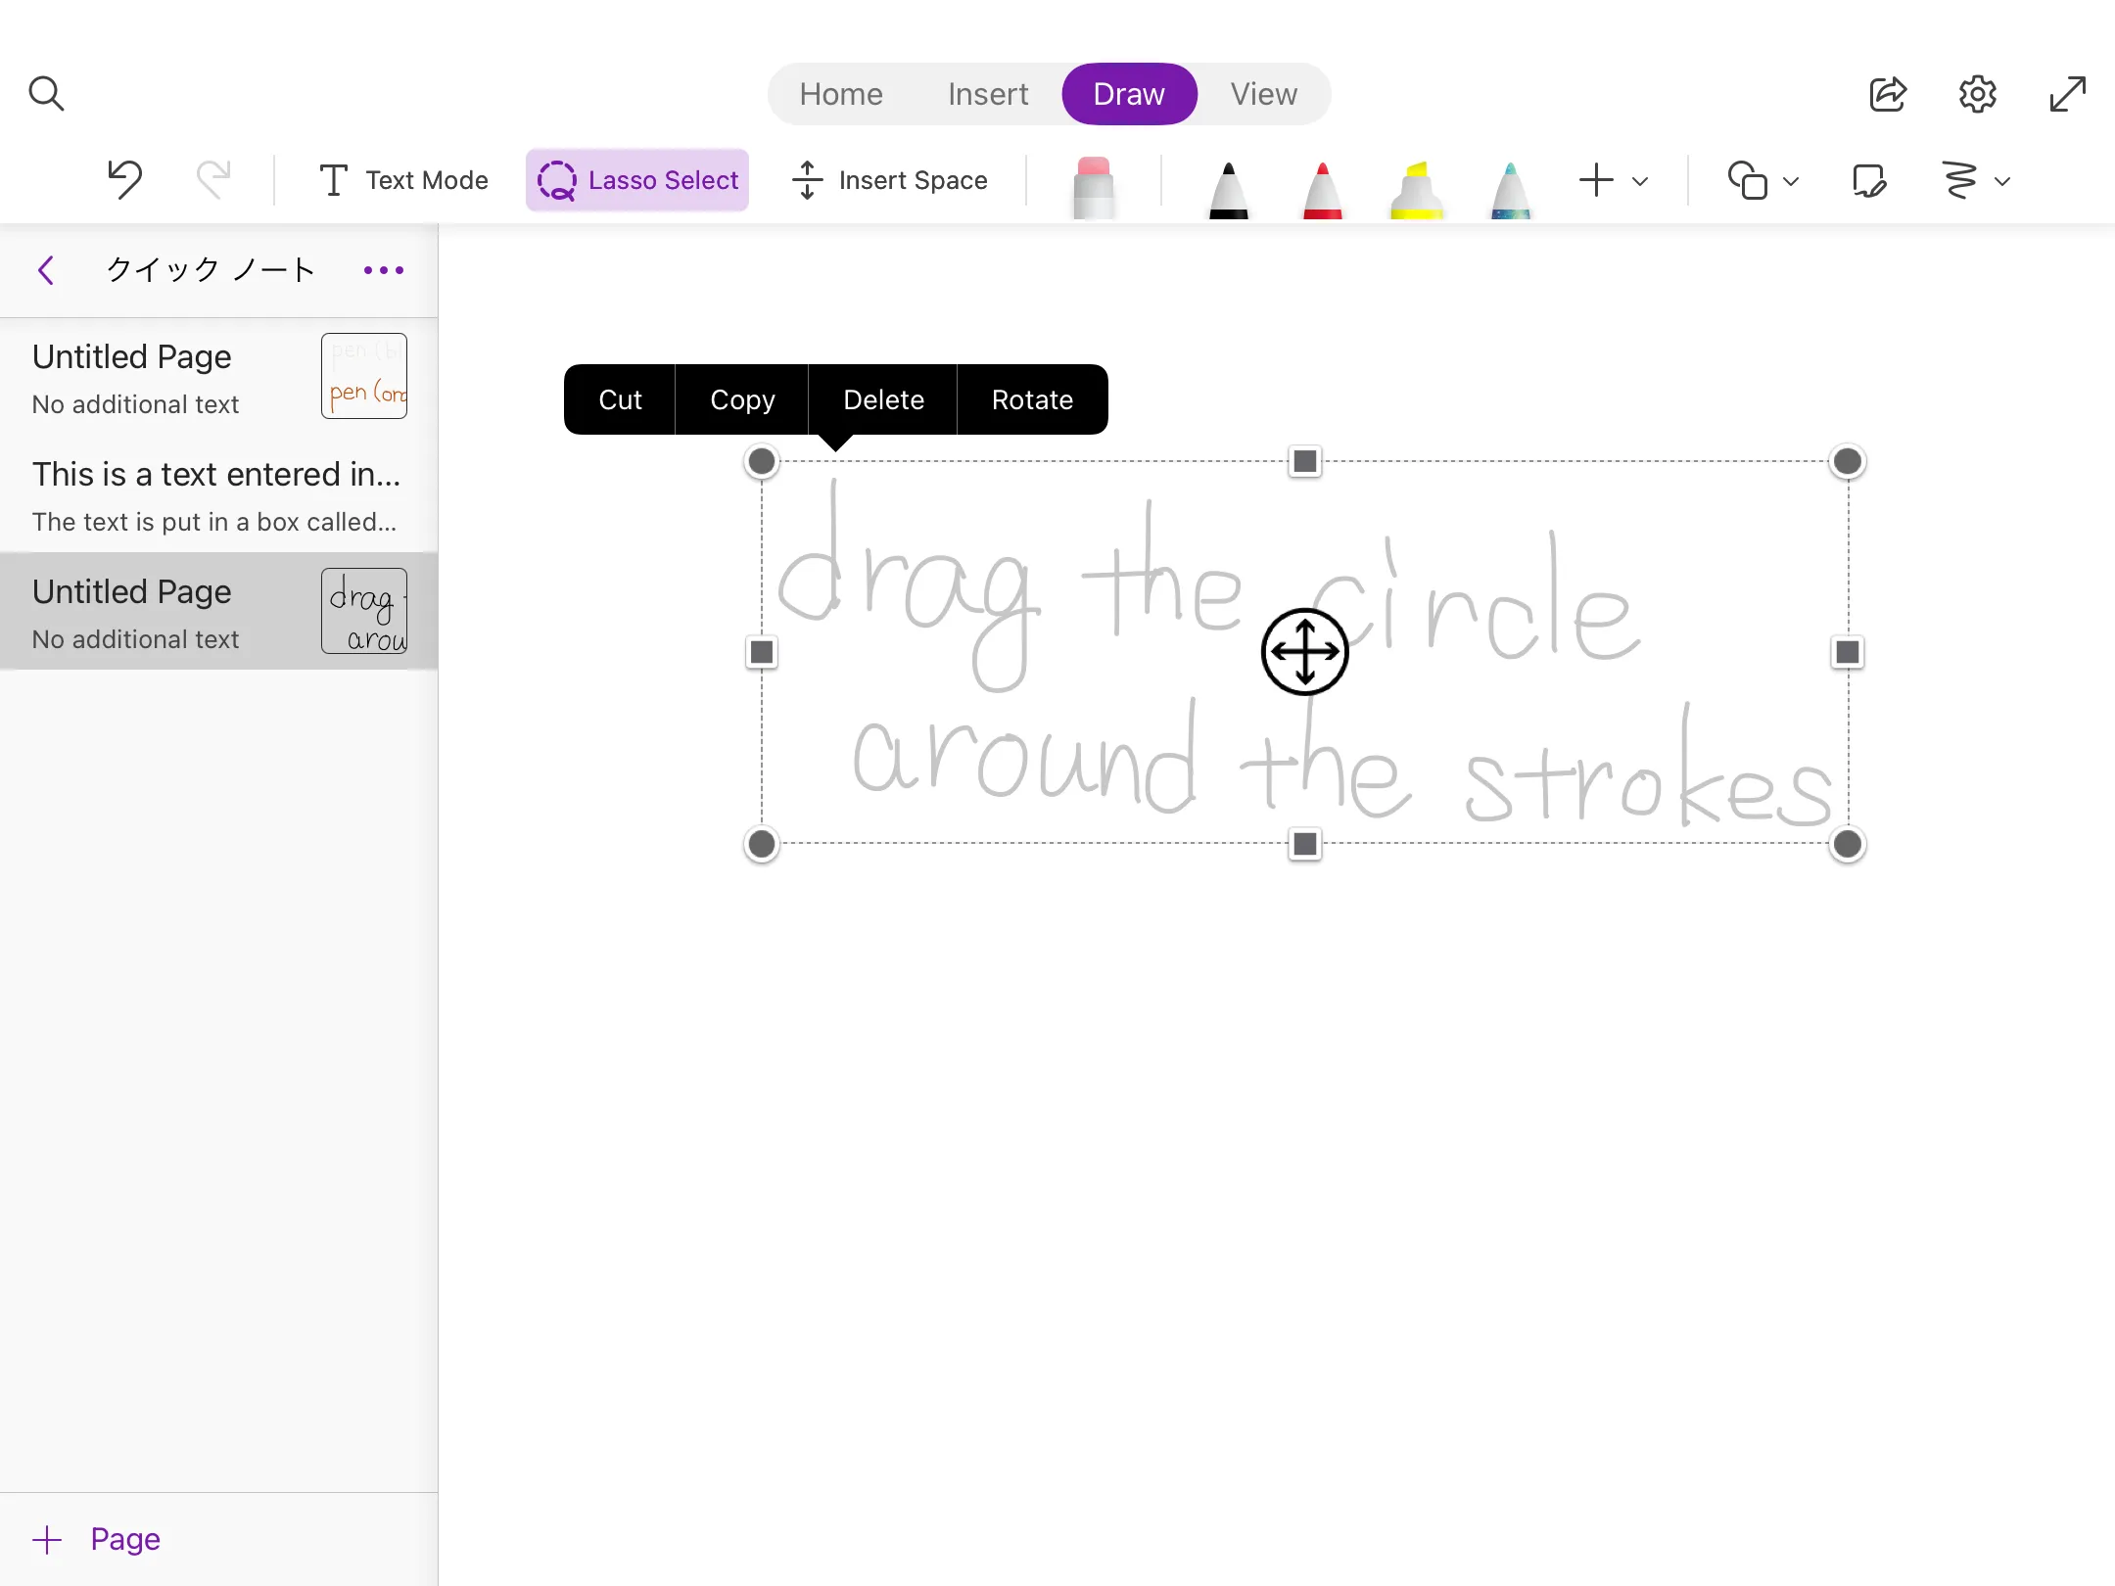
Task: Switch to the Insert tab
Action: click(987, 94)
